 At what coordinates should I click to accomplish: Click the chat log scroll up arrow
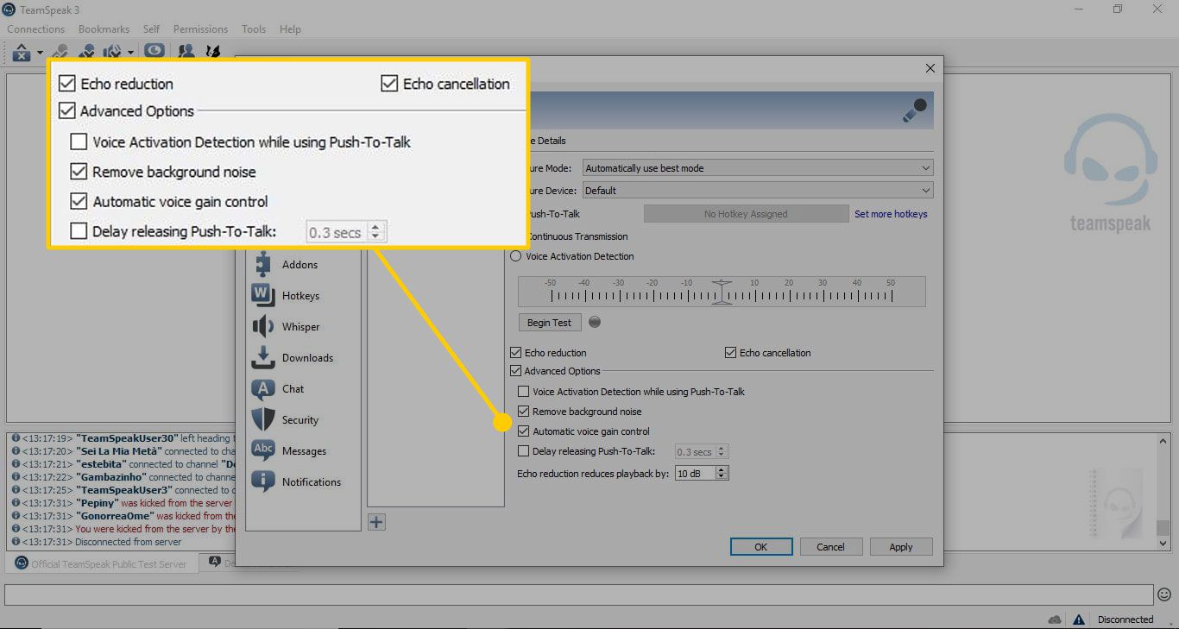click(1163, 441)
